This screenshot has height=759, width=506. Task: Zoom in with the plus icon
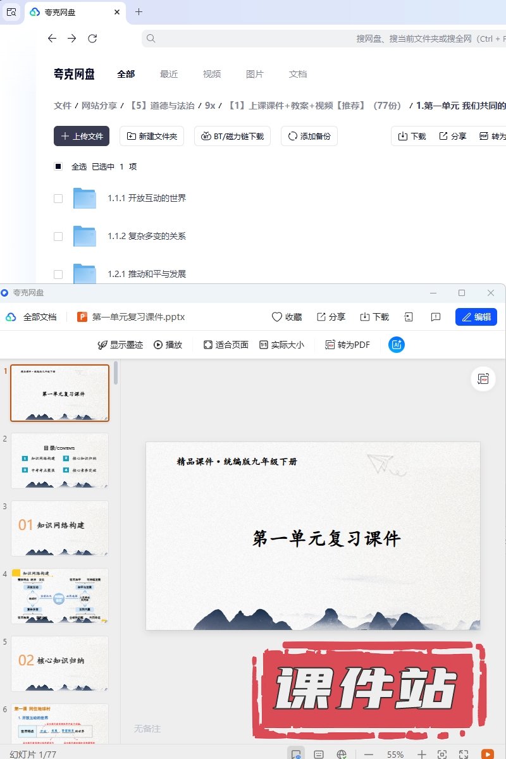coord(422,754)
